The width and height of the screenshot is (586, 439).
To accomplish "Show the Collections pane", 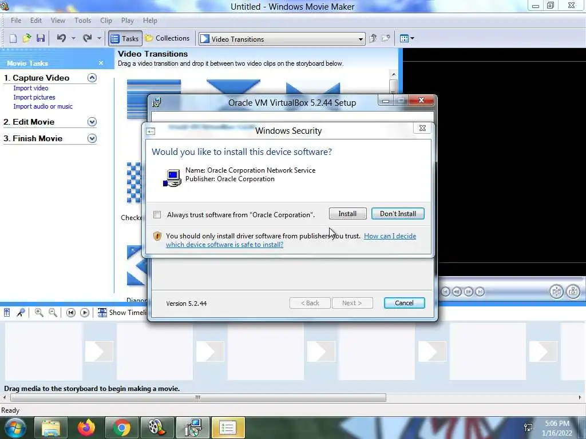I will pyautogui.click(x=168, y=38).
